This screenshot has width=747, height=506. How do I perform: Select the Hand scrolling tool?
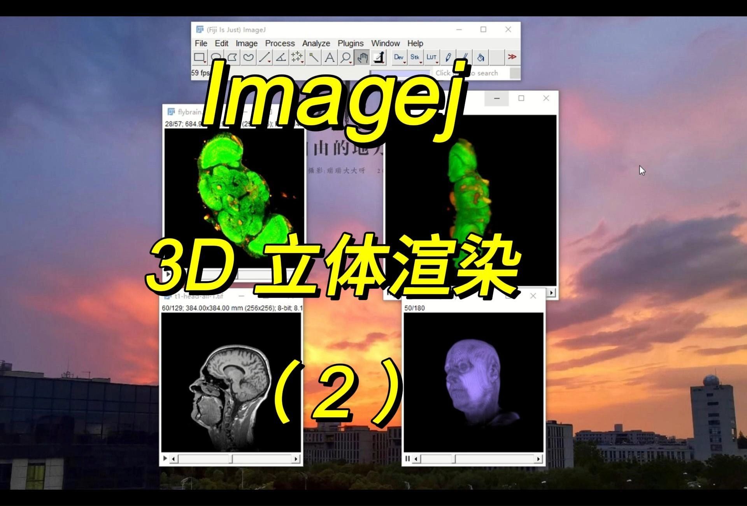pyautogui.click(x=362, y=58)
